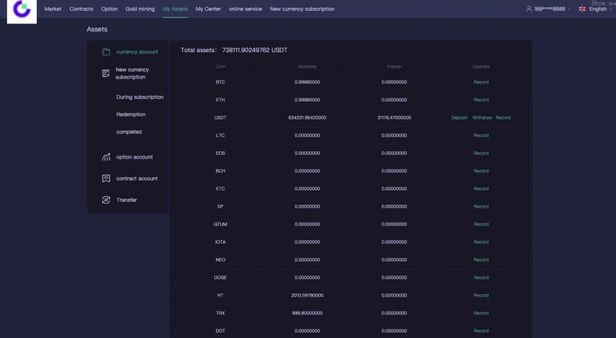The width and height of the screenshot is (616, 338).
Task: Open the Market menu item
Action: click(53, 9)
